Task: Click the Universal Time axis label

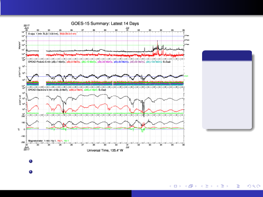Action: pos(105,151)
